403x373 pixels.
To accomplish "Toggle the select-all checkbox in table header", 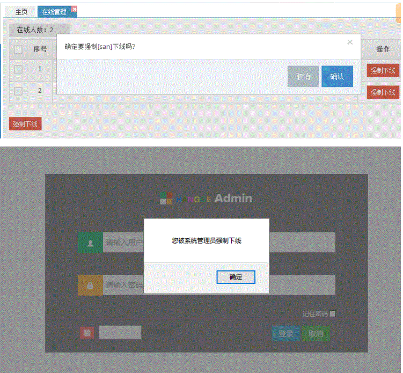I will [x=18, y=49].
